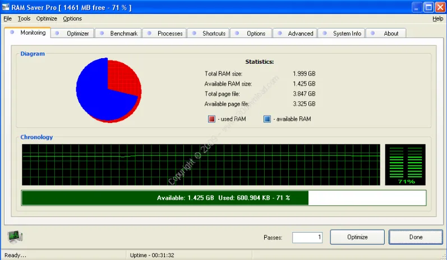The height and width of the screenshot is (260, 447).
Task: Select the Monitoring tab
Action: [27, 32]
